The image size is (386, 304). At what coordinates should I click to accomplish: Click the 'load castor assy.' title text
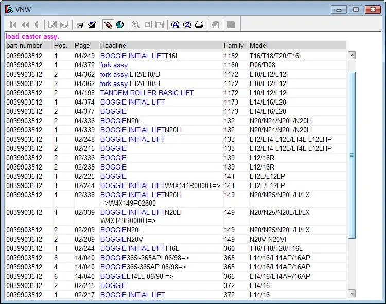click(x=32, y=37)
